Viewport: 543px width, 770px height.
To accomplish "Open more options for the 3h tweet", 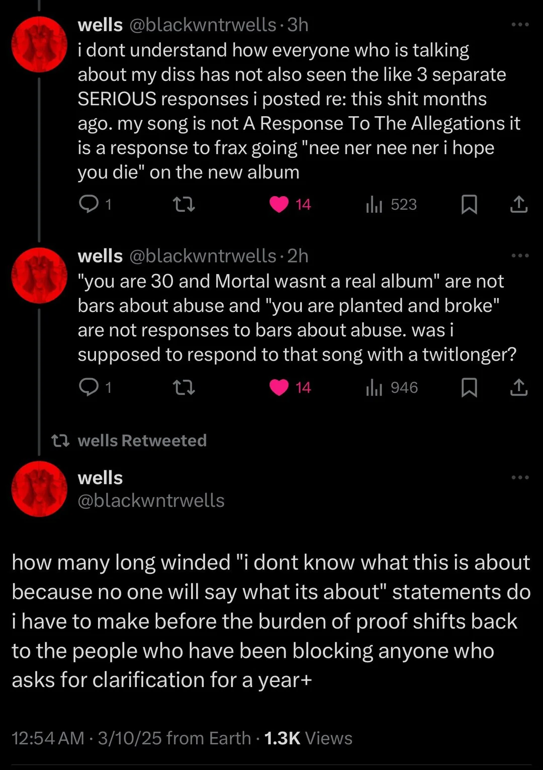I will (x=520, y=25).
